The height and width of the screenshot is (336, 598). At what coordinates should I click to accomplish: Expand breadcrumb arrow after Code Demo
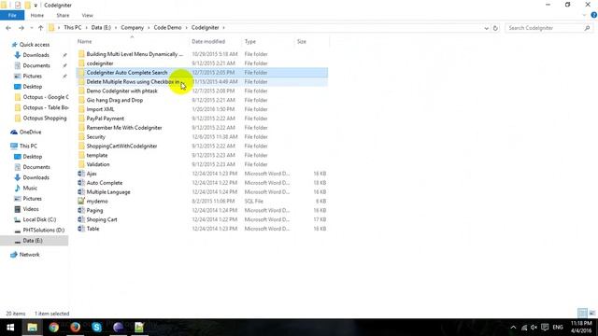pos(187,28)
